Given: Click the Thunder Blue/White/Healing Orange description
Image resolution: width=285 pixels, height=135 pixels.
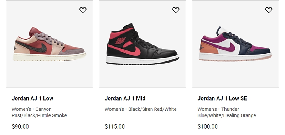Looking at the screenshot, I should (227, 112).
